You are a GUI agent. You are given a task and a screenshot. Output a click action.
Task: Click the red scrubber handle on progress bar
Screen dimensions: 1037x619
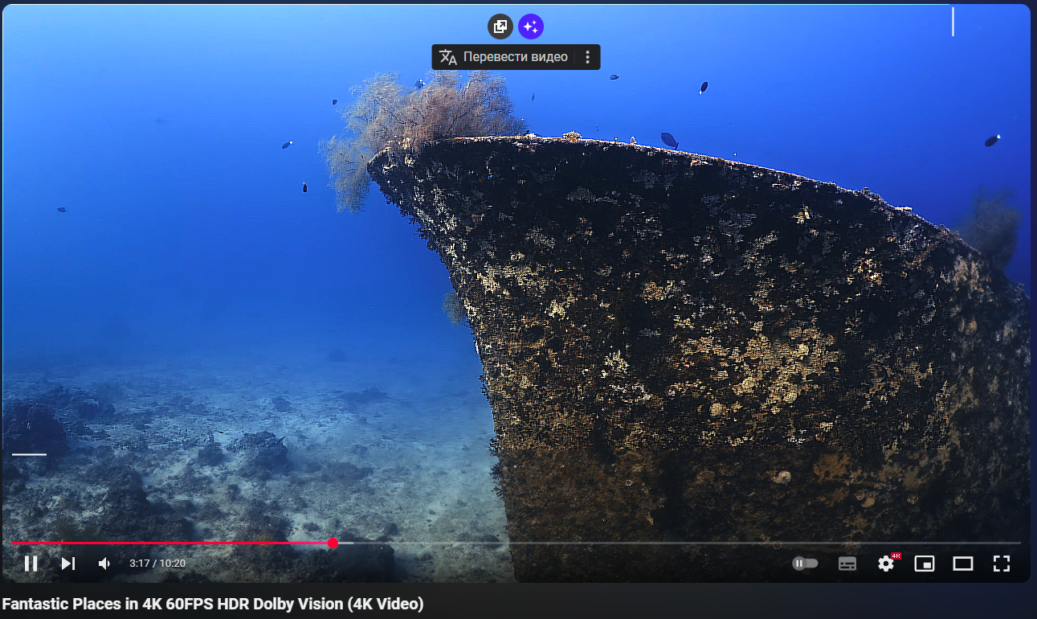333,543
